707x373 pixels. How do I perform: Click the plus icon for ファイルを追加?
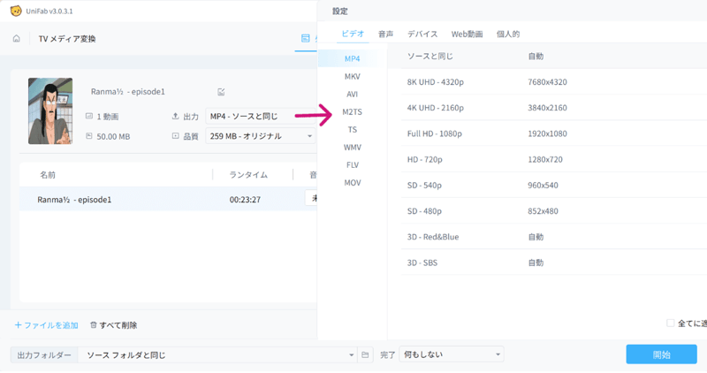click(18, 324)
